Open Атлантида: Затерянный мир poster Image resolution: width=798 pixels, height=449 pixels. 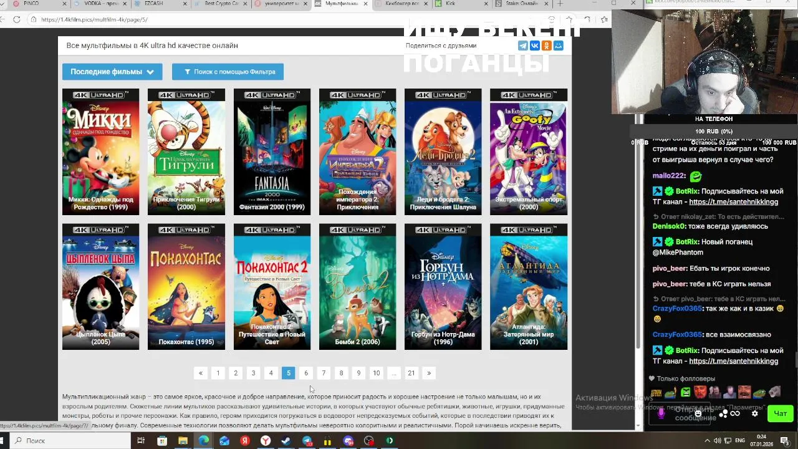pyautogui.click(x=529, y=287)
